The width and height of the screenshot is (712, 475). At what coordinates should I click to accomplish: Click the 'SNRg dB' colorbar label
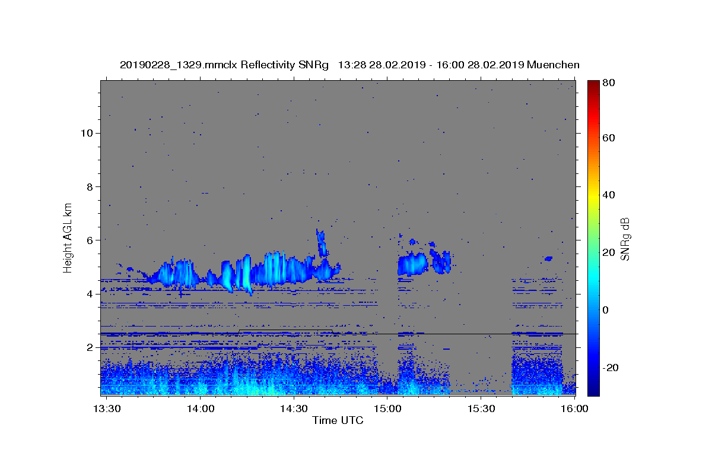pos(625,239)
